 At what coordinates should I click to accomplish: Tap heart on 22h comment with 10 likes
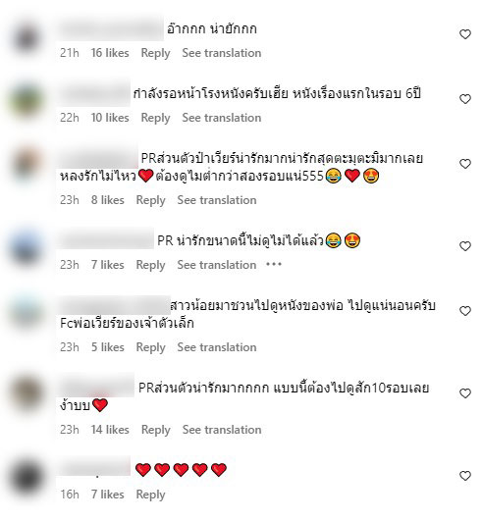click(465, 99)
